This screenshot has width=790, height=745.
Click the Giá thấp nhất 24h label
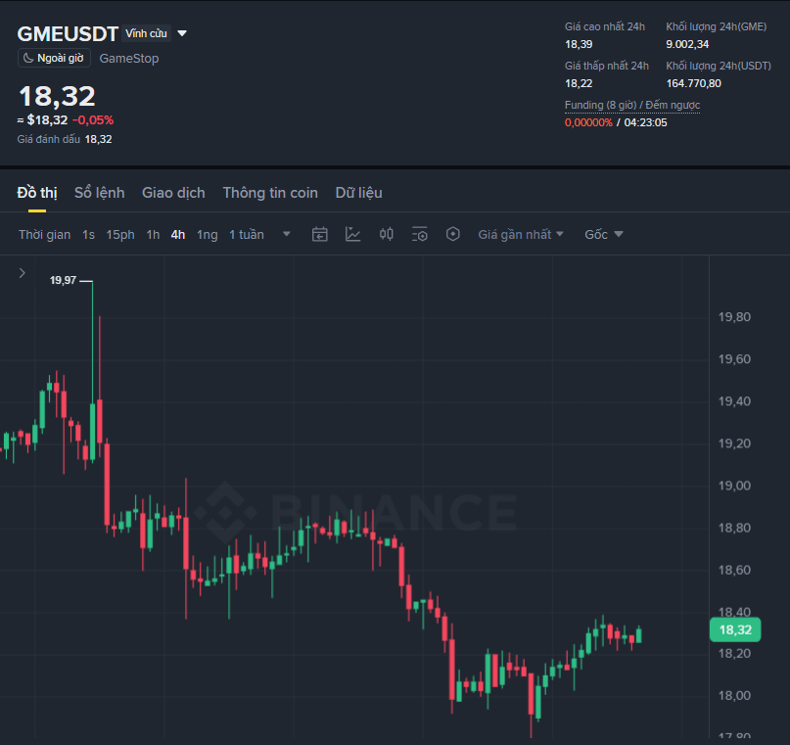coord(607,66)
